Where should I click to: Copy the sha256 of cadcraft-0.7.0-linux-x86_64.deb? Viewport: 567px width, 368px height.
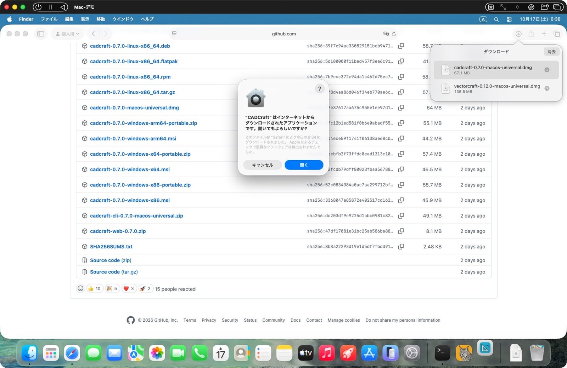pos(401,46)
